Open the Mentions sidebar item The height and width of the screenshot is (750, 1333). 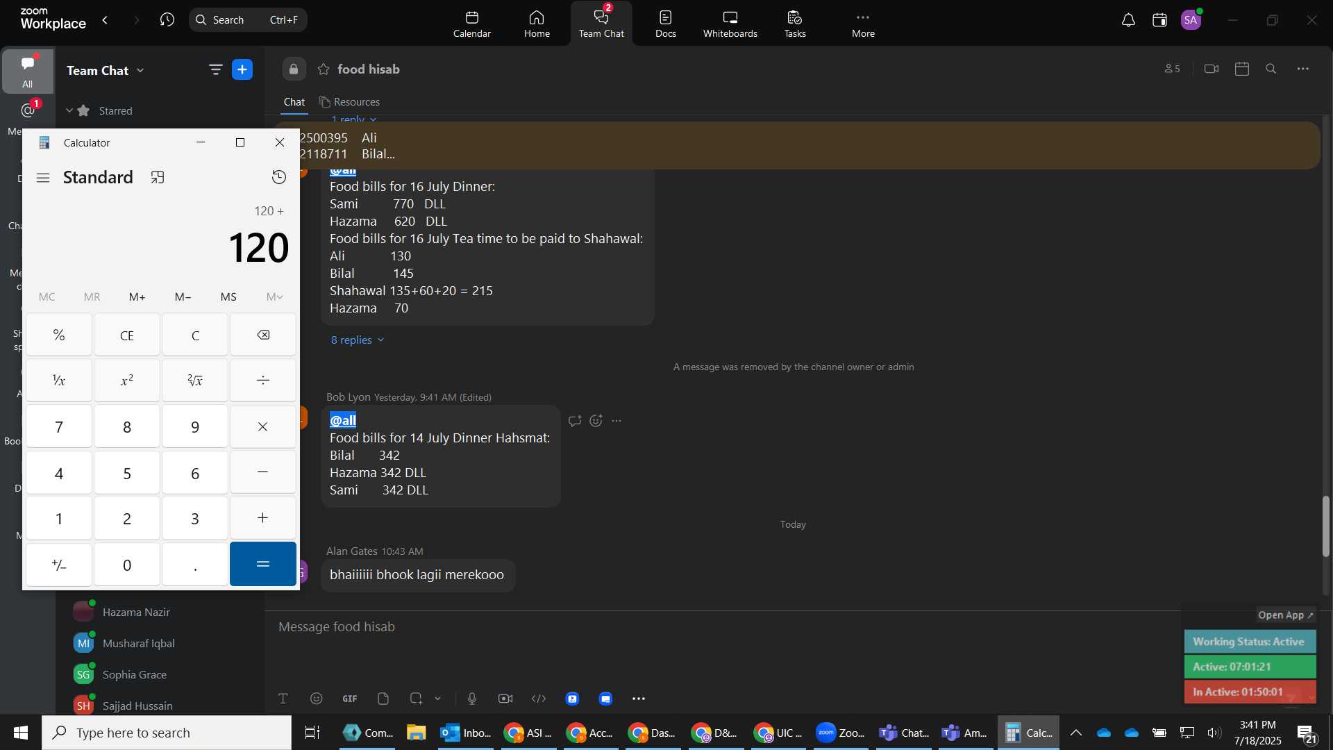click(x=27, y=111)
